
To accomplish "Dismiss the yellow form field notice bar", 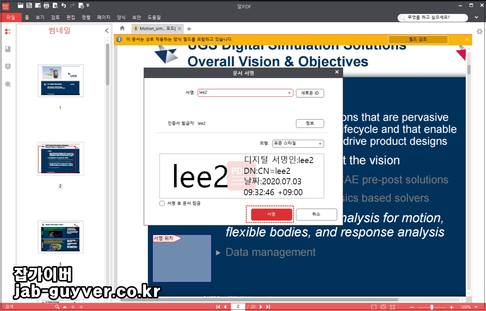I will click(x=467, y=39).
